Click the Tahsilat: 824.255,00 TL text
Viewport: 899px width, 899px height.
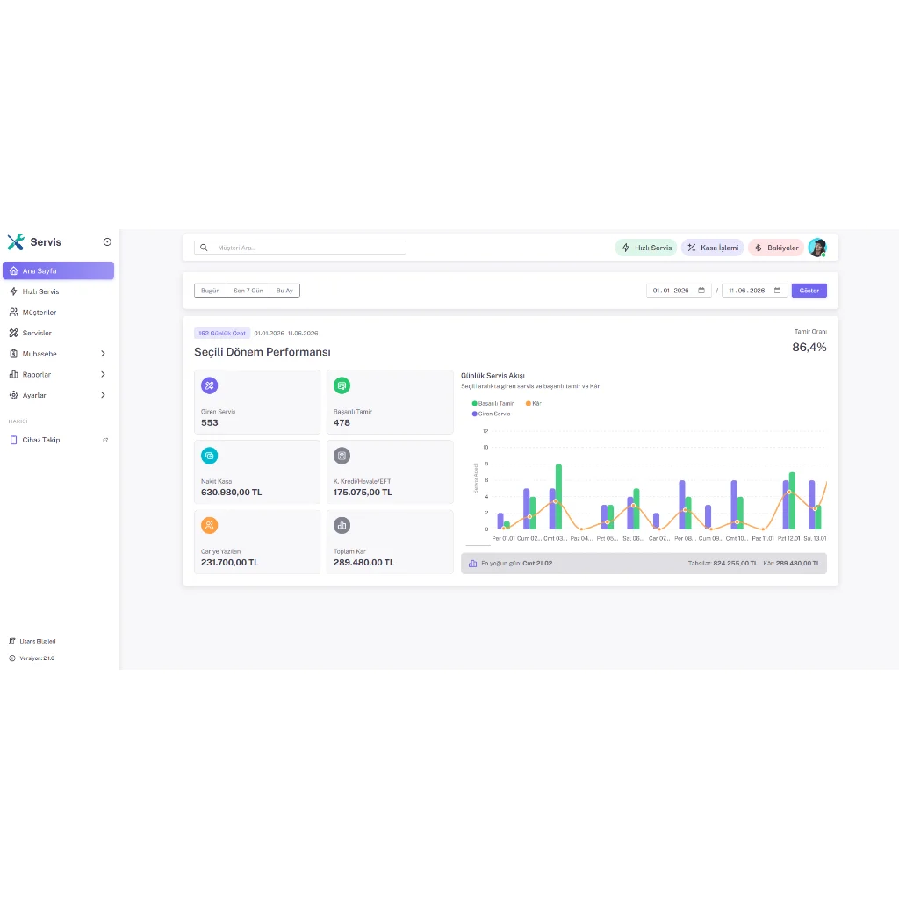[723, 564]
